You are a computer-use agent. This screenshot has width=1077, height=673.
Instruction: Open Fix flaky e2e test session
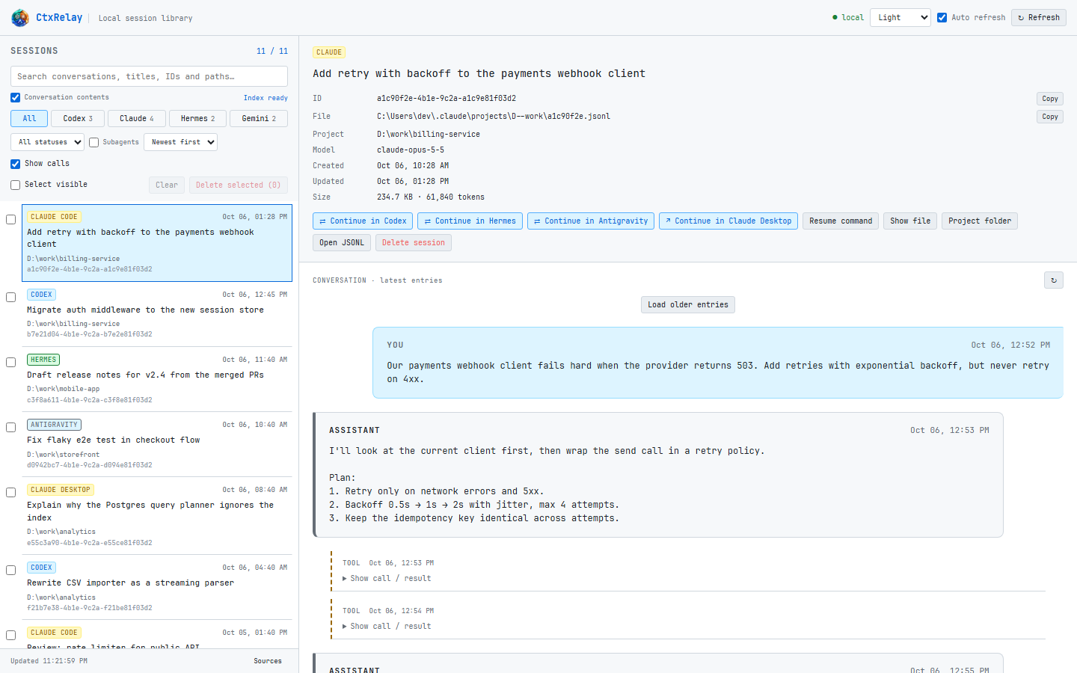157,444
